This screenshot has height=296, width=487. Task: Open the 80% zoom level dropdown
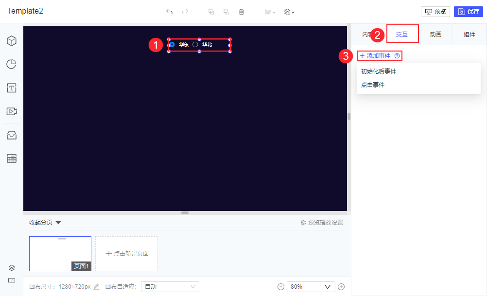click(311, 287)
